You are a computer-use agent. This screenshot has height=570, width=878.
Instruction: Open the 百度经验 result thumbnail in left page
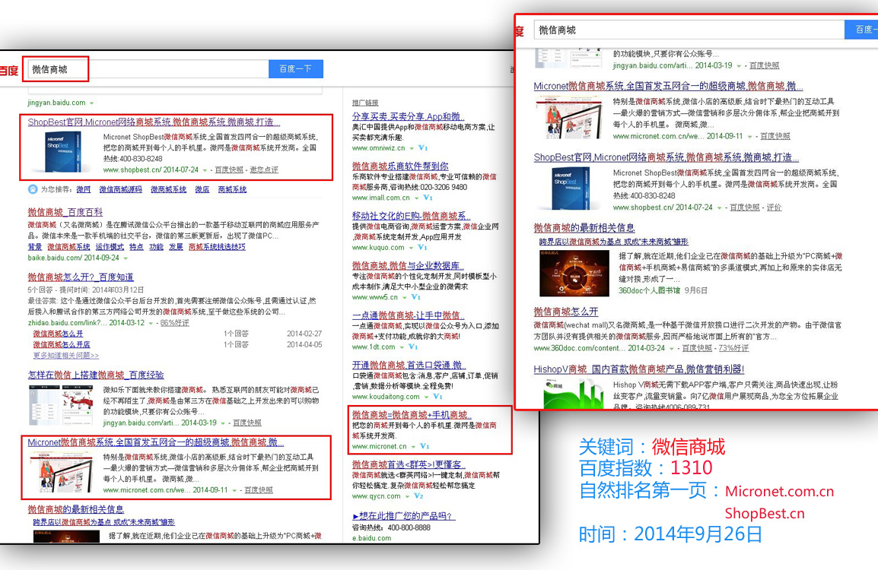(x=60, y=406)
